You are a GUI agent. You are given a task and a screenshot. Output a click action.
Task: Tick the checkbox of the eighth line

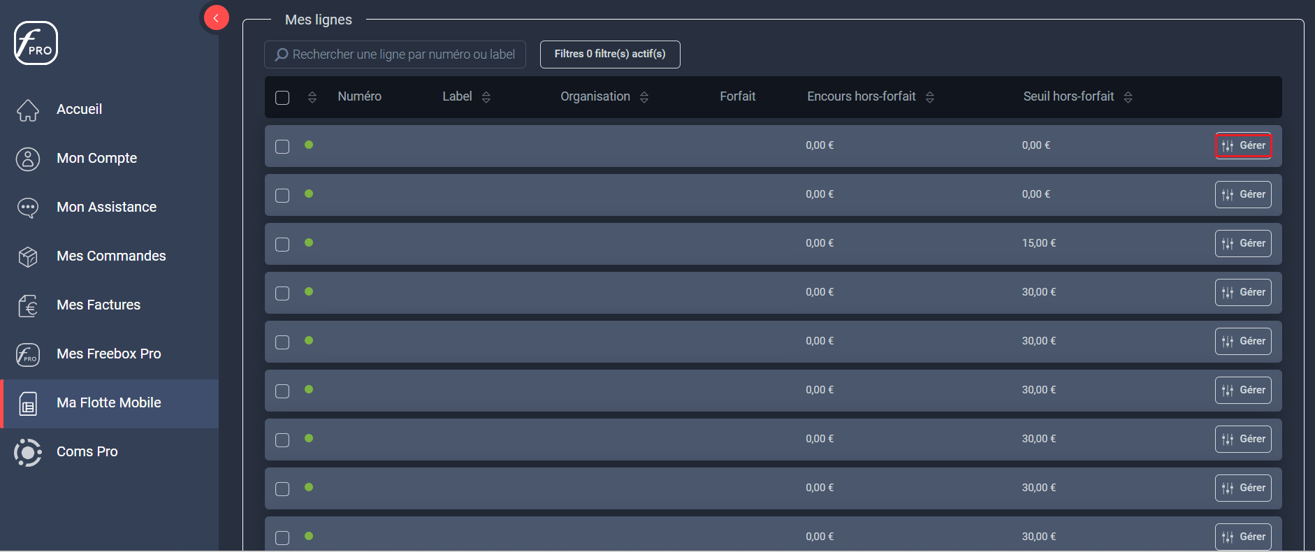point(282,489)
